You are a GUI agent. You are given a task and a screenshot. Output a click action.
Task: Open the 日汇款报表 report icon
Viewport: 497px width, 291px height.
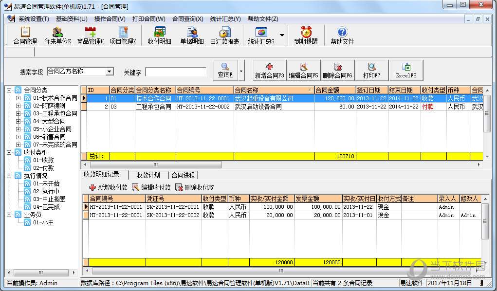[224, 36]
